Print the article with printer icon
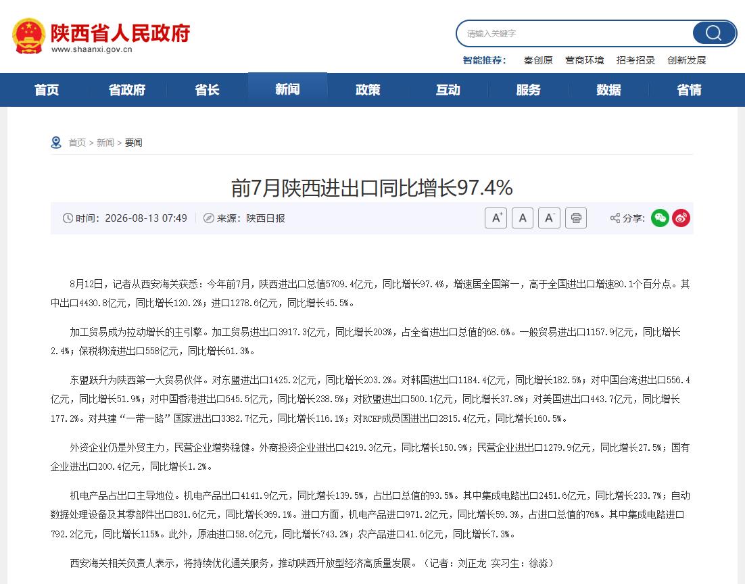This screenshot has width=745, height=584. [x=576, y=218]
